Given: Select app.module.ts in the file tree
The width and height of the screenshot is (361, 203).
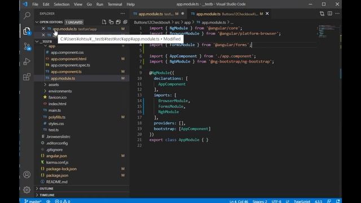Looking at the screenshot, I should click(63, 78).
